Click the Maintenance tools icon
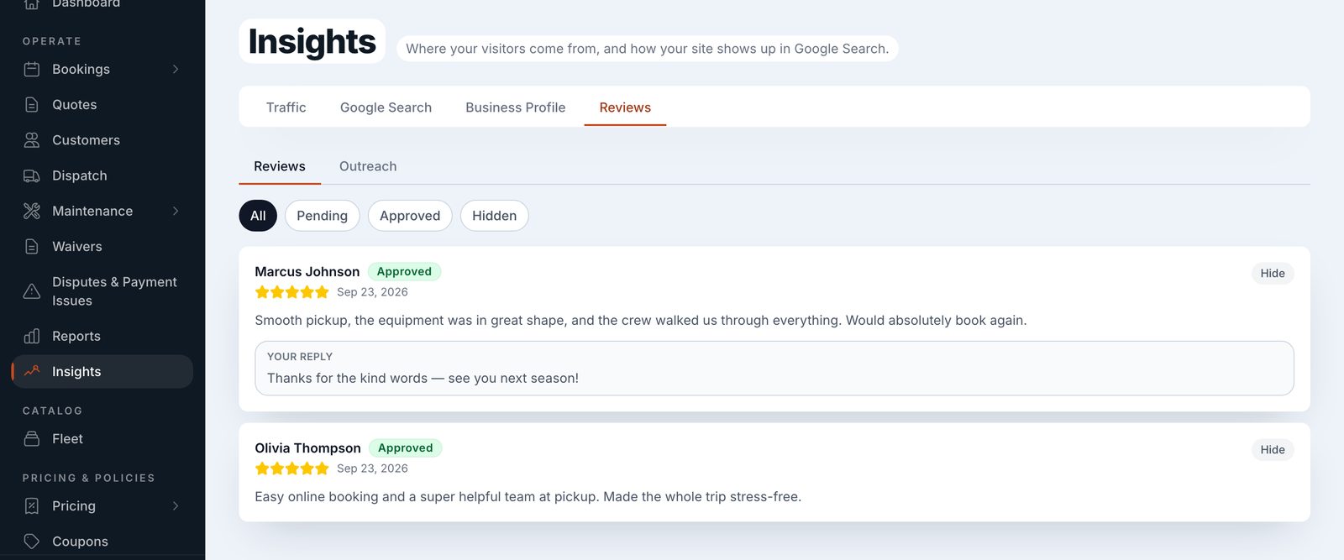1344x560 pixels. (32, 211)
